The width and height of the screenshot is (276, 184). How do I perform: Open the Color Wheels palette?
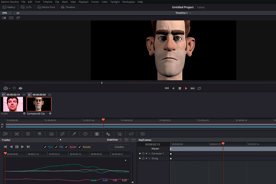coord(28,134)
